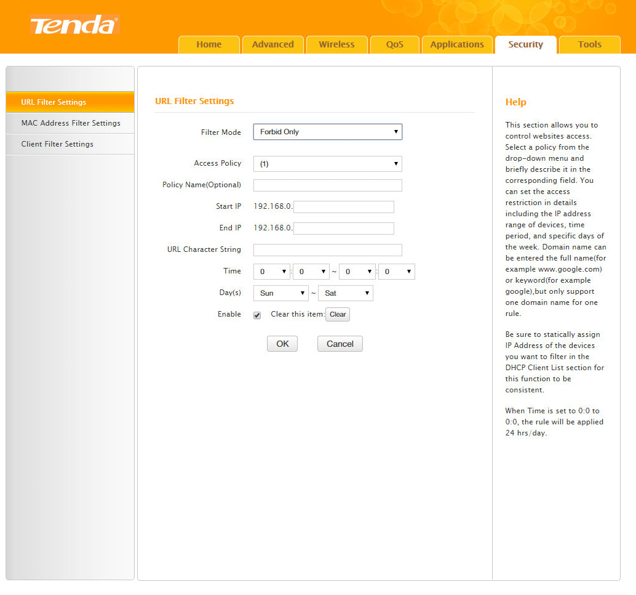Open the start minute Time dropdown
The width and height of the screenshot is (636, 595).
311,271
